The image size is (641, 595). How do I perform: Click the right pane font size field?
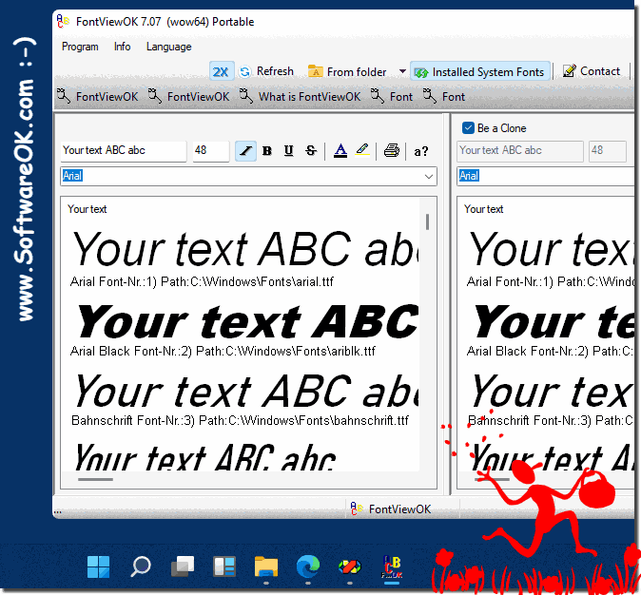tap(608, 151)
